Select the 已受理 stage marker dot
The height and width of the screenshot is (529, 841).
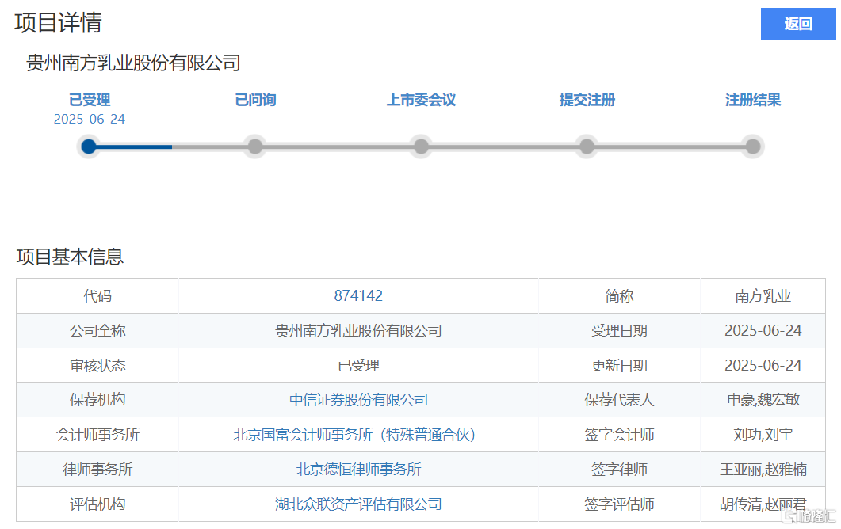point(89,147)
